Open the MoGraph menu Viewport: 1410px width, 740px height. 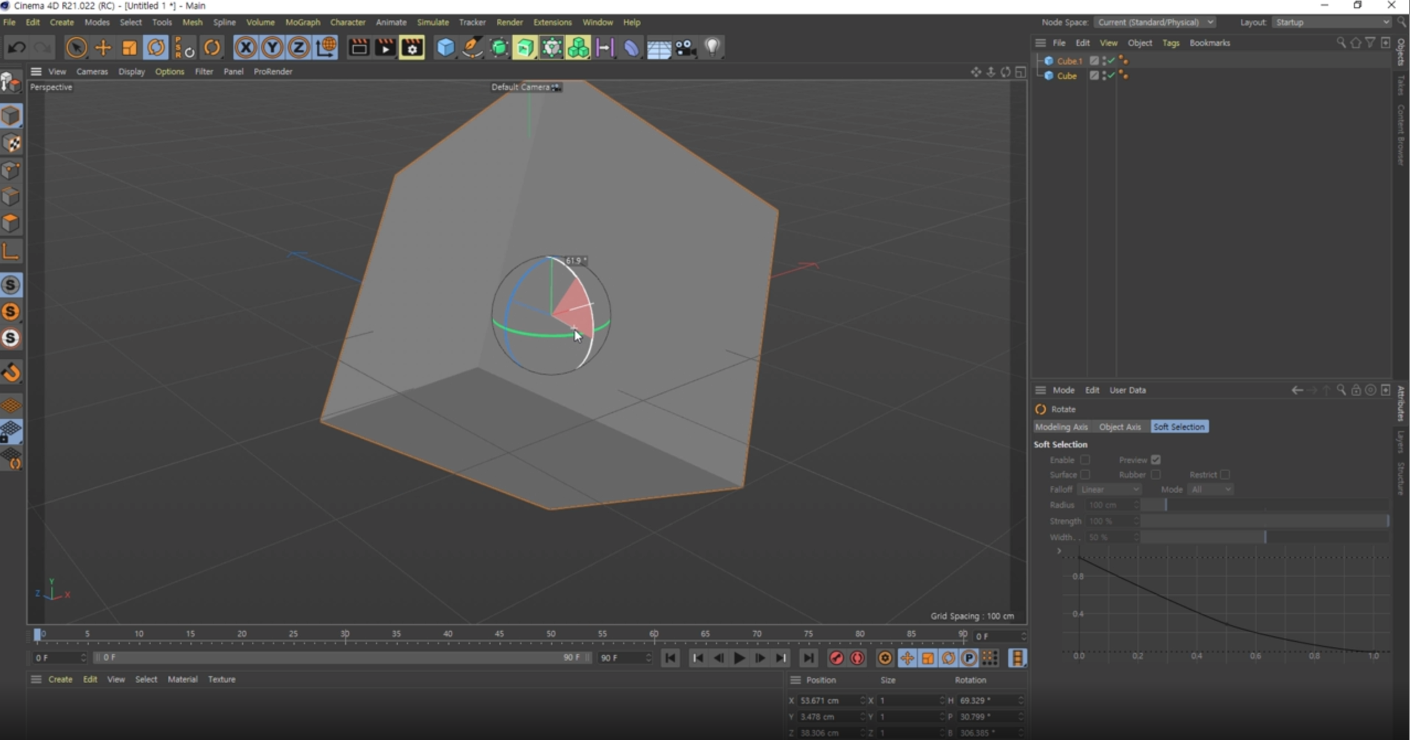click(302, 22)
